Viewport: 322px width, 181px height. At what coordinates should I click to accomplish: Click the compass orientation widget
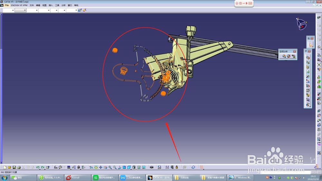coord(301,24)
